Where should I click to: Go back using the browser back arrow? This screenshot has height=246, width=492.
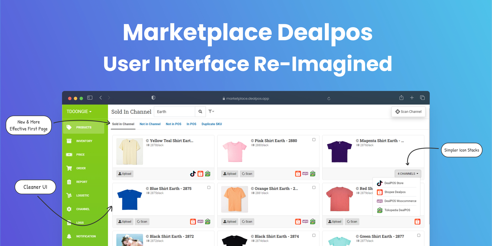101,97
